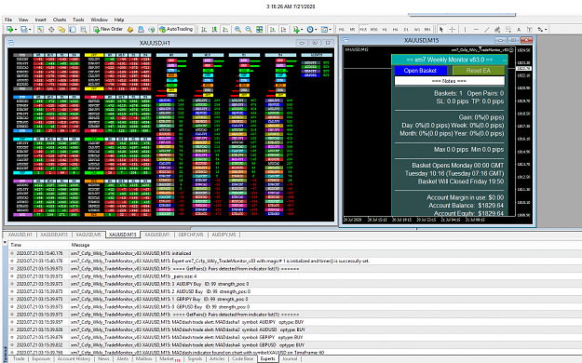Toggle the AutoTrading button

click(176, 30)
